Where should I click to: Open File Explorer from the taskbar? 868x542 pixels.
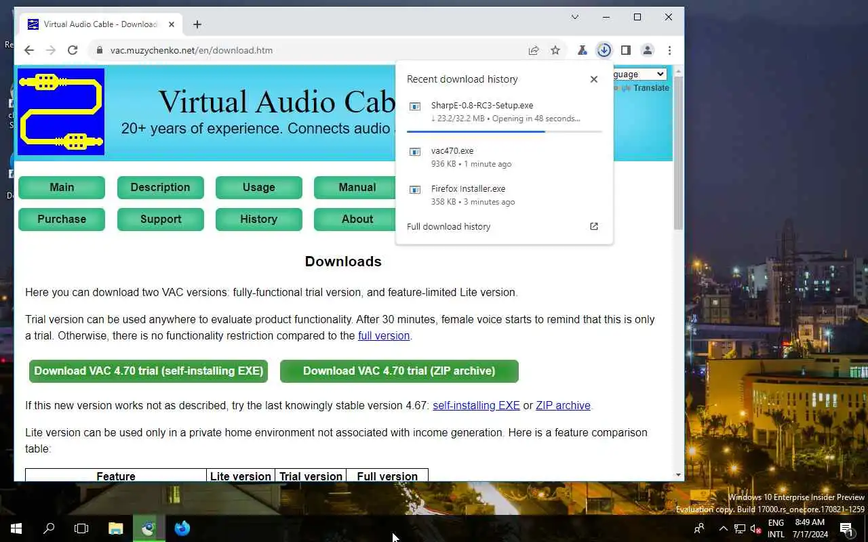click(x=116, y=528)
